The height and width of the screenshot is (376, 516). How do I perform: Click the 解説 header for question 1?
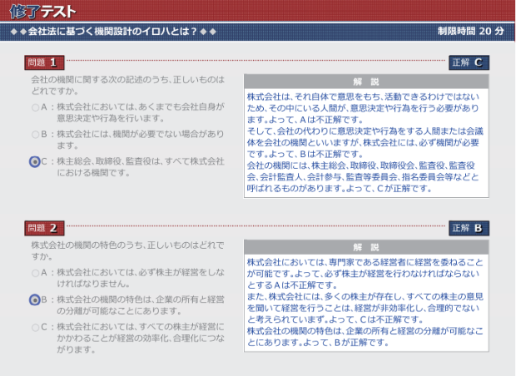(366, 82)
